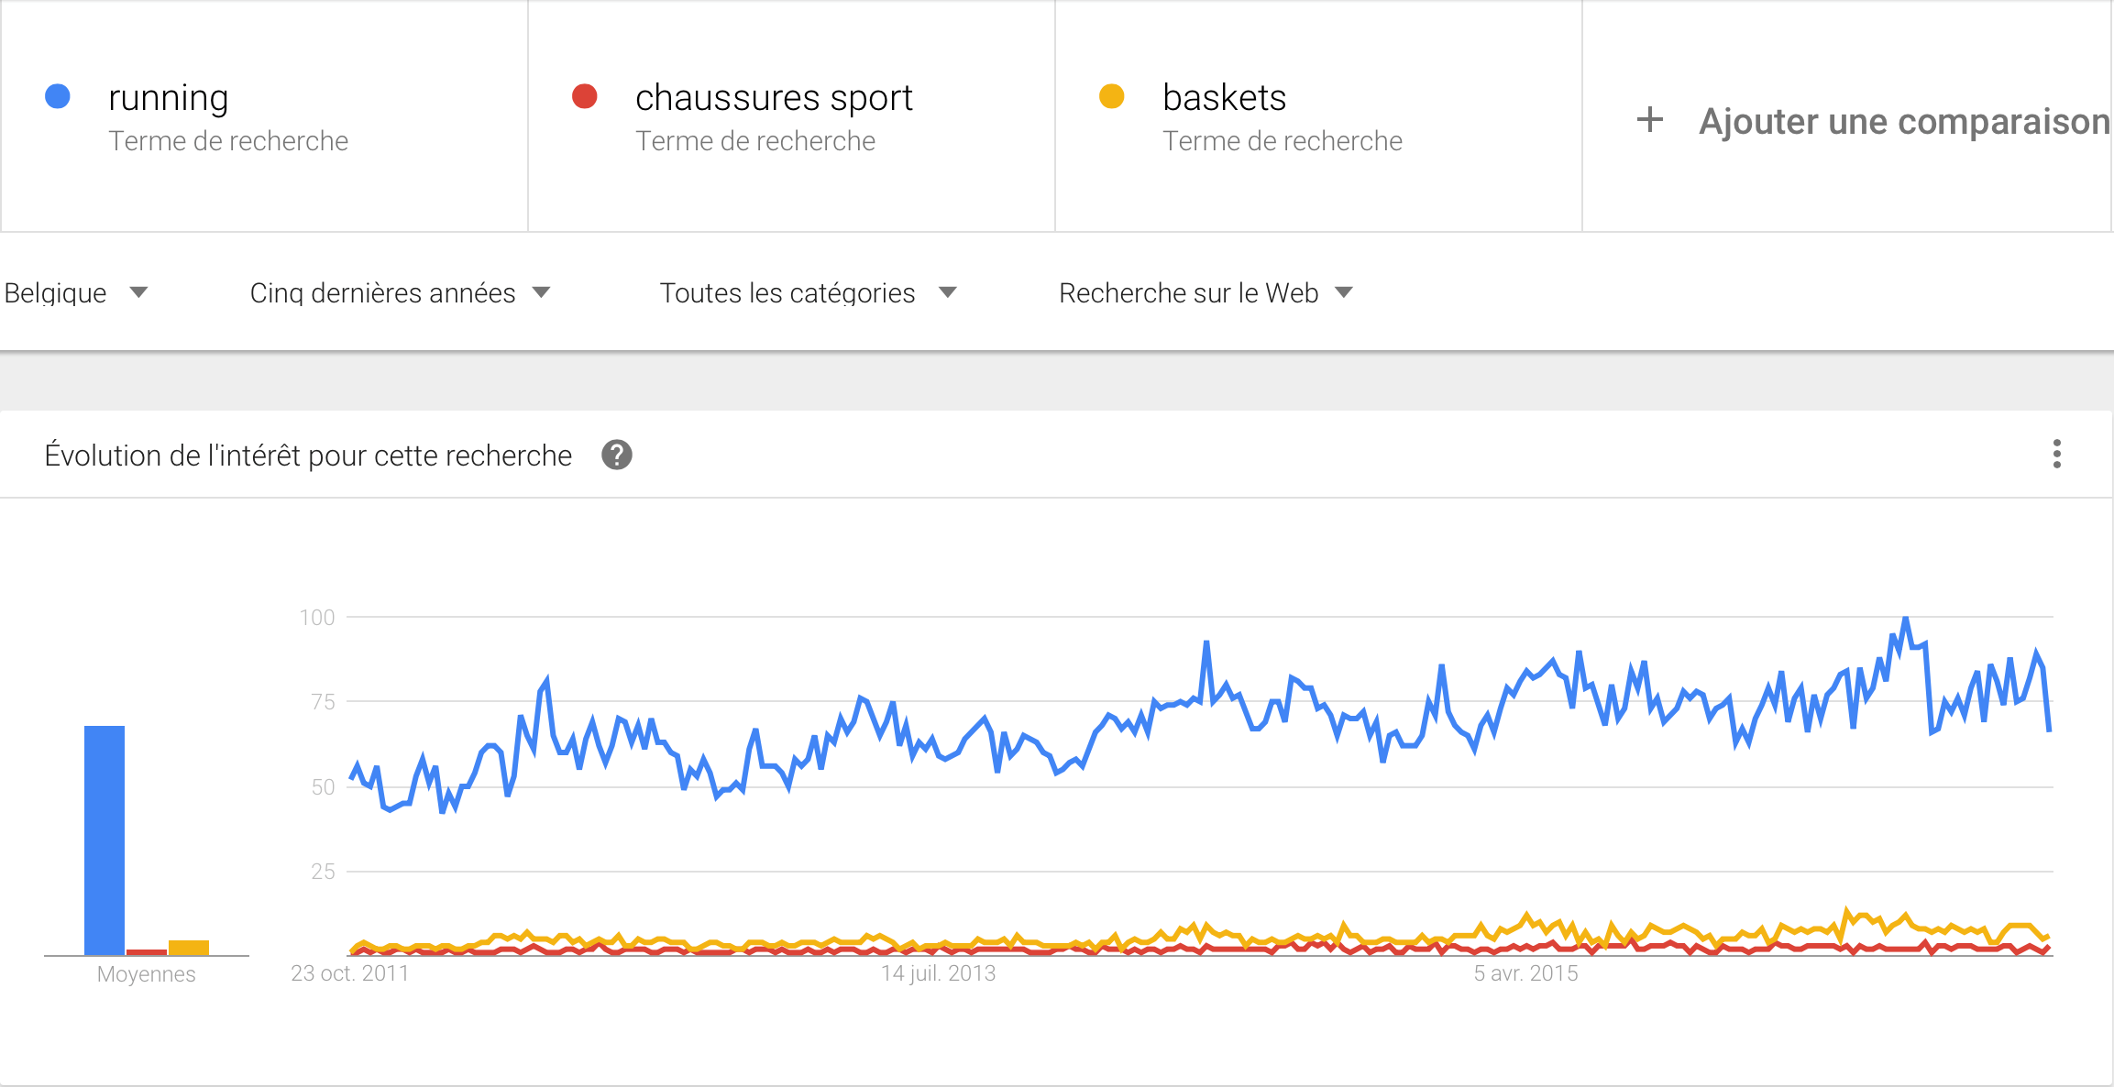Click the red dot beside chaussures sport
2114x1087 pixels.
coord(585,96)
